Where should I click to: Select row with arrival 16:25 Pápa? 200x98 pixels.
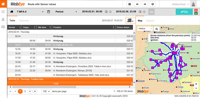pyautogui.click(x=70, y=54)
